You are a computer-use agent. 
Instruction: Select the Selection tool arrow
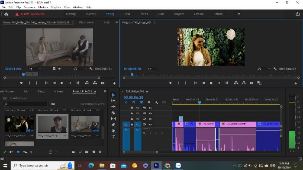coord(113,95)
